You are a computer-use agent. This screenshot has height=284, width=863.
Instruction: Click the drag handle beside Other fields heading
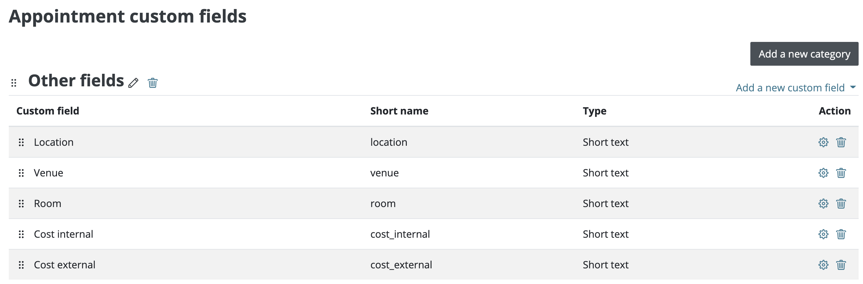pyautogui.click(x=14, y=83)
